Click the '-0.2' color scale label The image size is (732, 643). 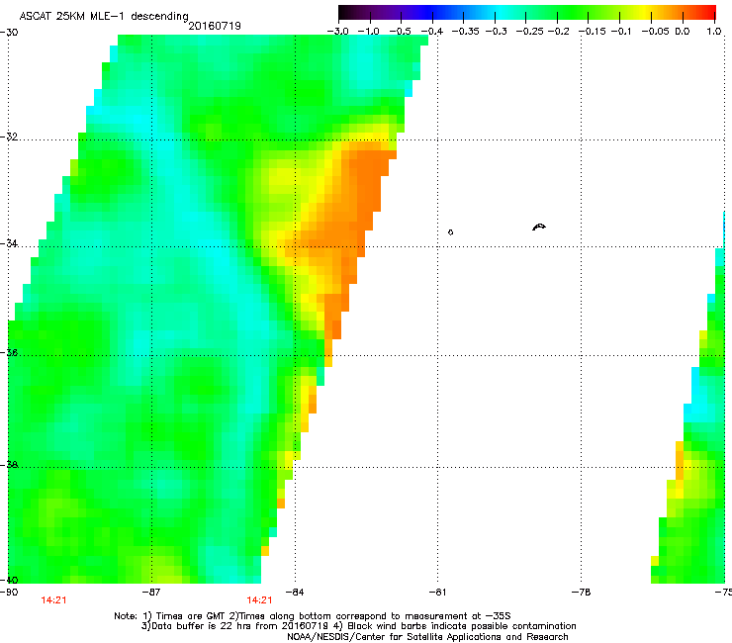point(558,32)
